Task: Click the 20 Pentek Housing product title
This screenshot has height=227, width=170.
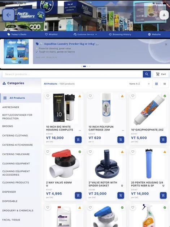Action: coord(147,184)
